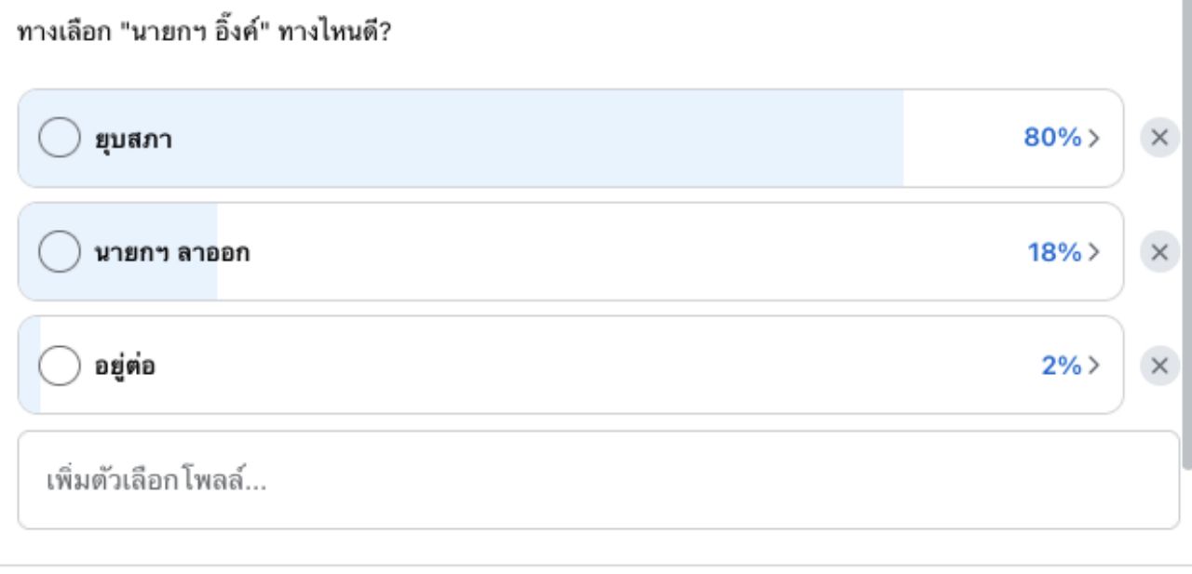Delete the "นายกฯ ลาออก" option using its X icon

(1159, 252)
